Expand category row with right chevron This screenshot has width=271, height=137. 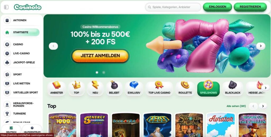click(x=265, y=88)
